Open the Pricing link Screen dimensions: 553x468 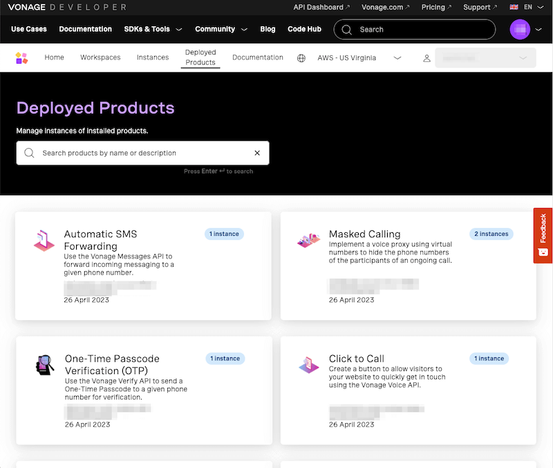(434, 7)
